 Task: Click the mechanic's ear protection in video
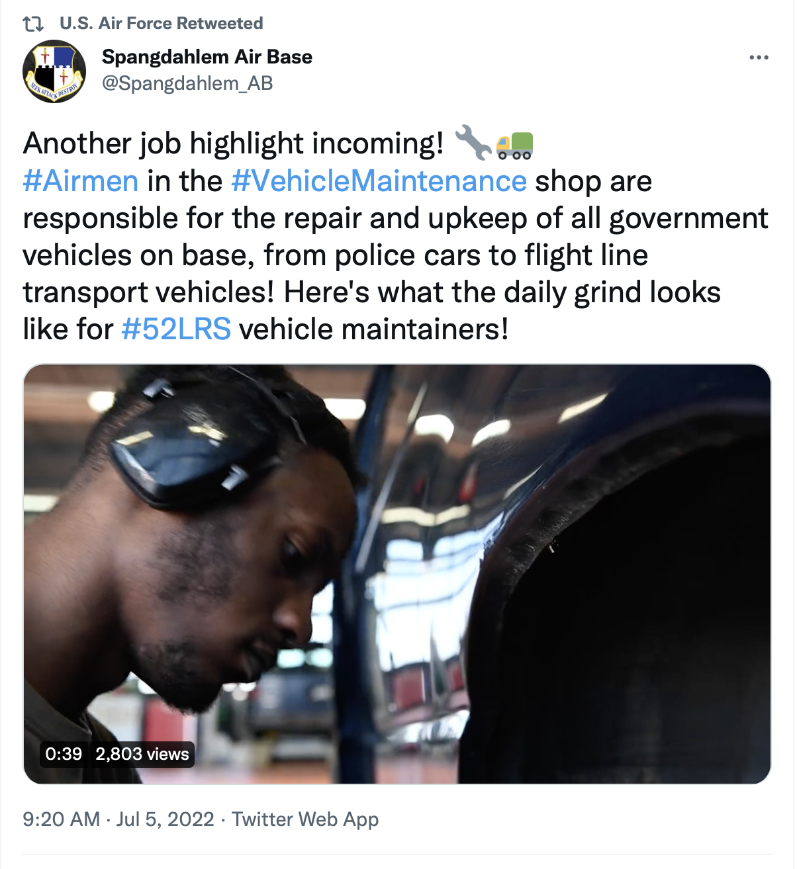pos(192,450)
